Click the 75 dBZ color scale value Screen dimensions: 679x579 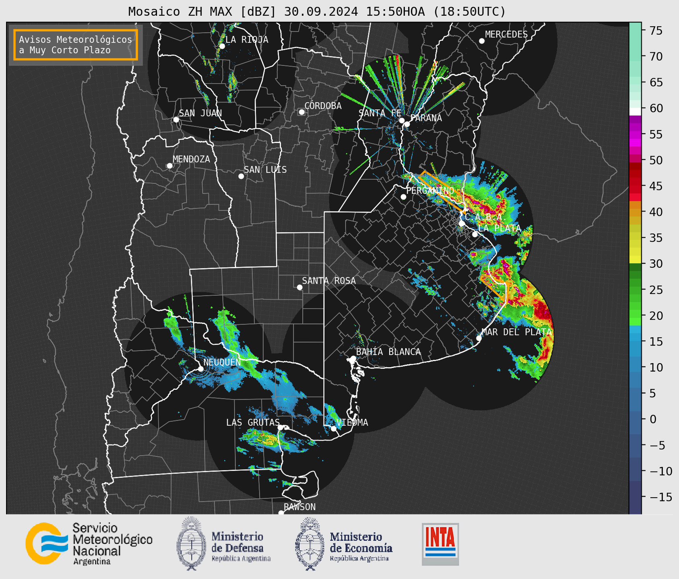[x=655, y=31]
